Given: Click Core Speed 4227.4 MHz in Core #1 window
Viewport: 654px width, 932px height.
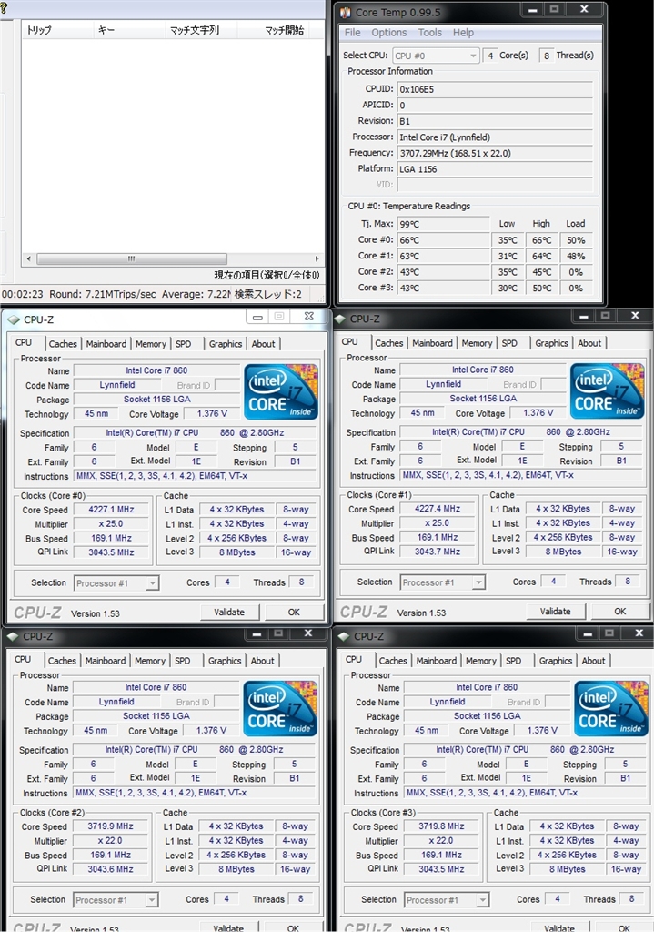Looking at the screenshot, I should (x=438, y=509).
